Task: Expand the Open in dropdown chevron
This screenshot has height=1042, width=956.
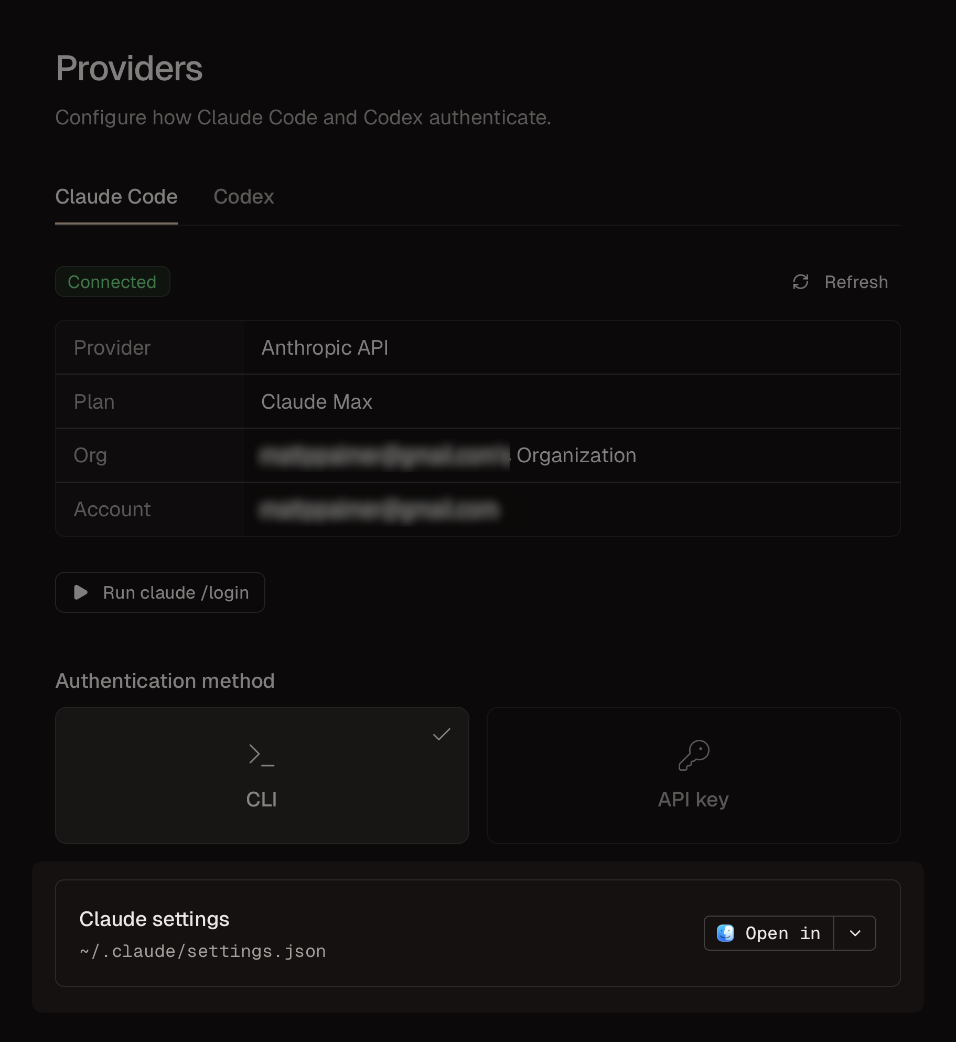Action: [855, 933]
